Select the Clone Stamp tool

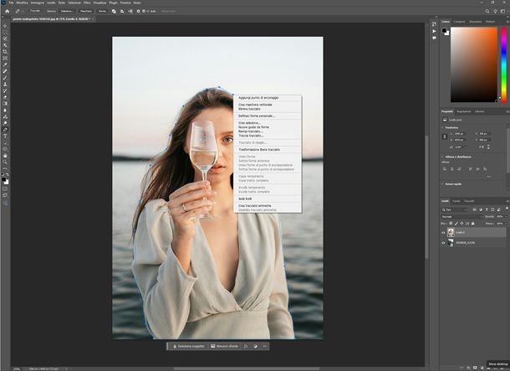(x=5, y=85)
